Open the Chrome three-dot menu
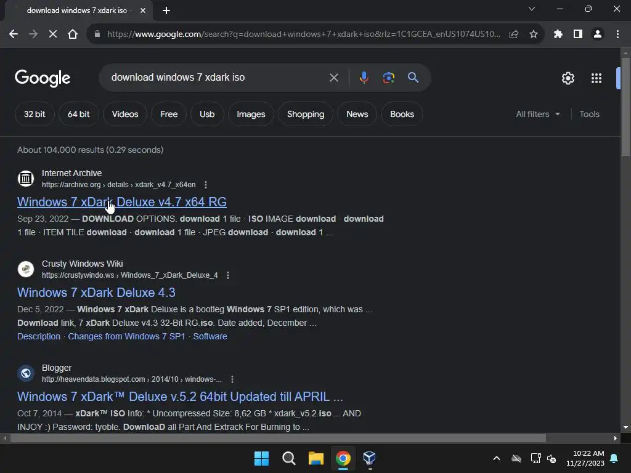631x473 pixels. click(617, 34)
